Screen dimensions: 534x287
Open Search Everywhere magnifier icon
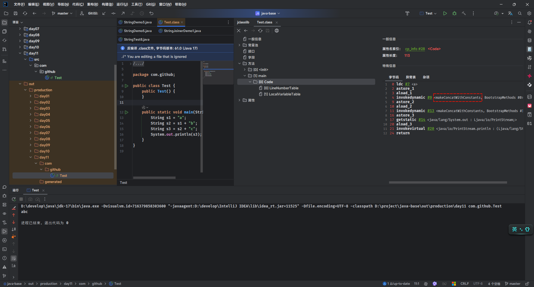520,13
